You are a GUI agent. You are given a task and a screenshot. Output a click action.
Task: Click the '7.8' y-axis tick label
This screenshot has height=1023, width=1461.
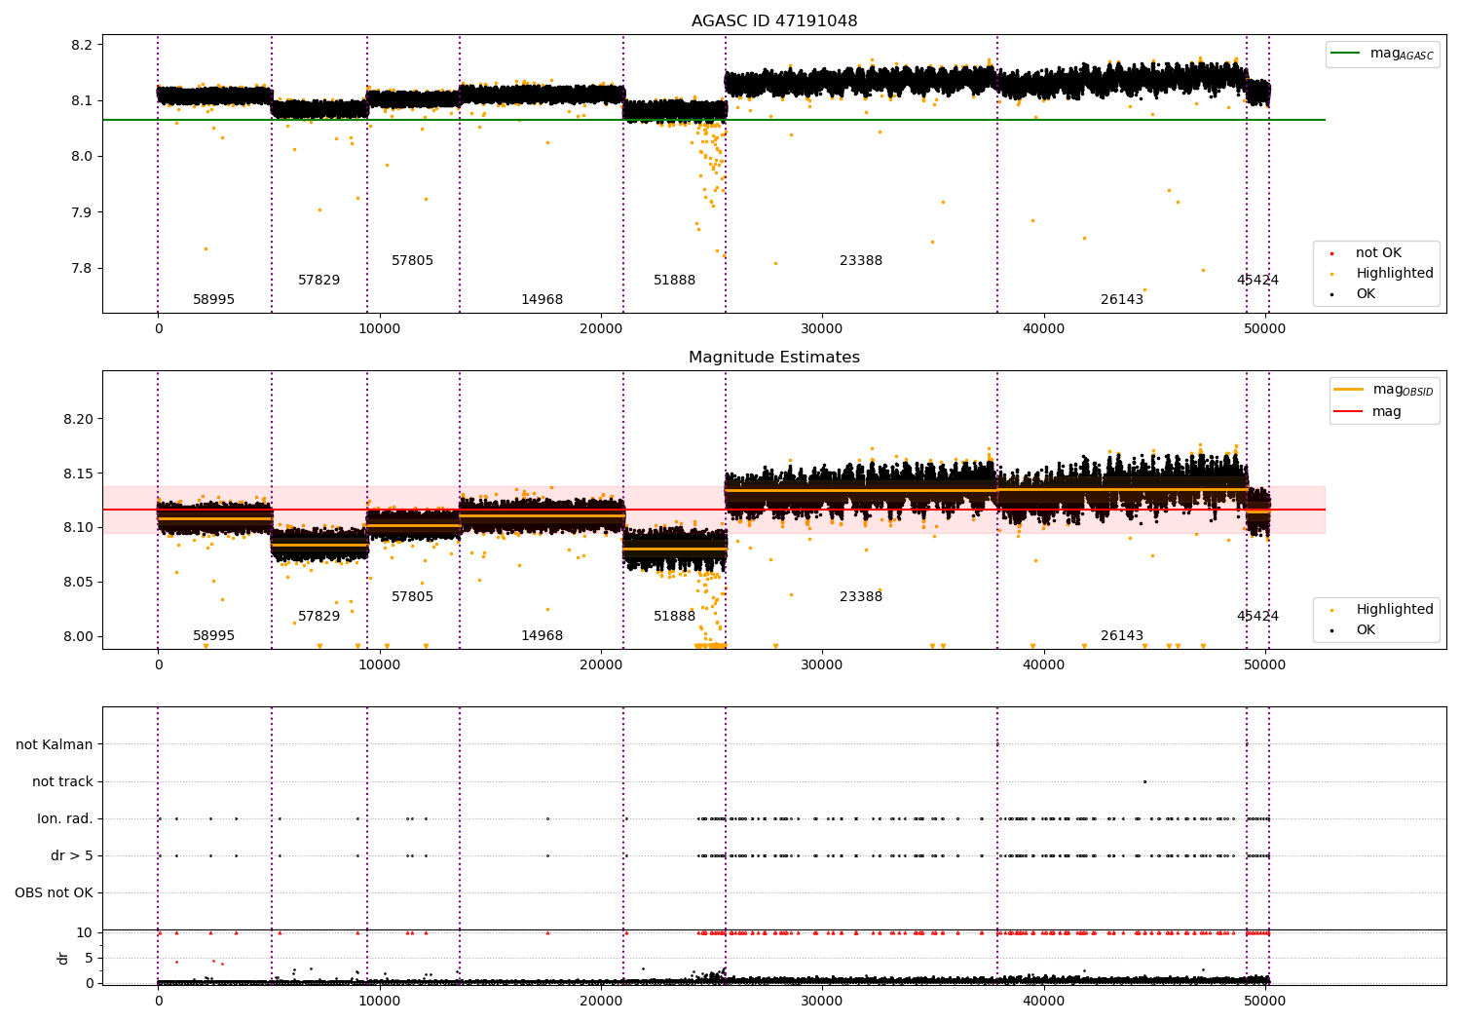click(x=82, y=269)
